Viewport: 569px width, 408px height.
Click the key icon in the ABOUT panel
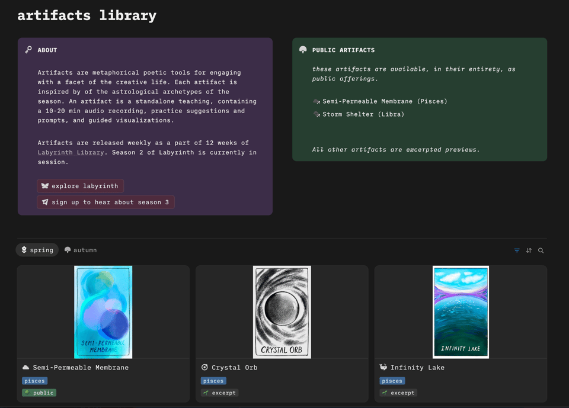point(28,50)
